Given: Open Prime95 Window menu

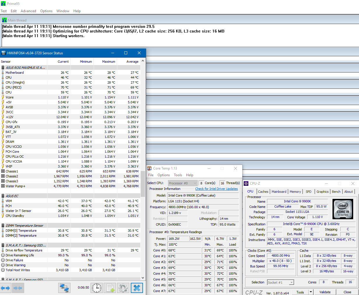Looking at the screenshot, I should point(63,11).
